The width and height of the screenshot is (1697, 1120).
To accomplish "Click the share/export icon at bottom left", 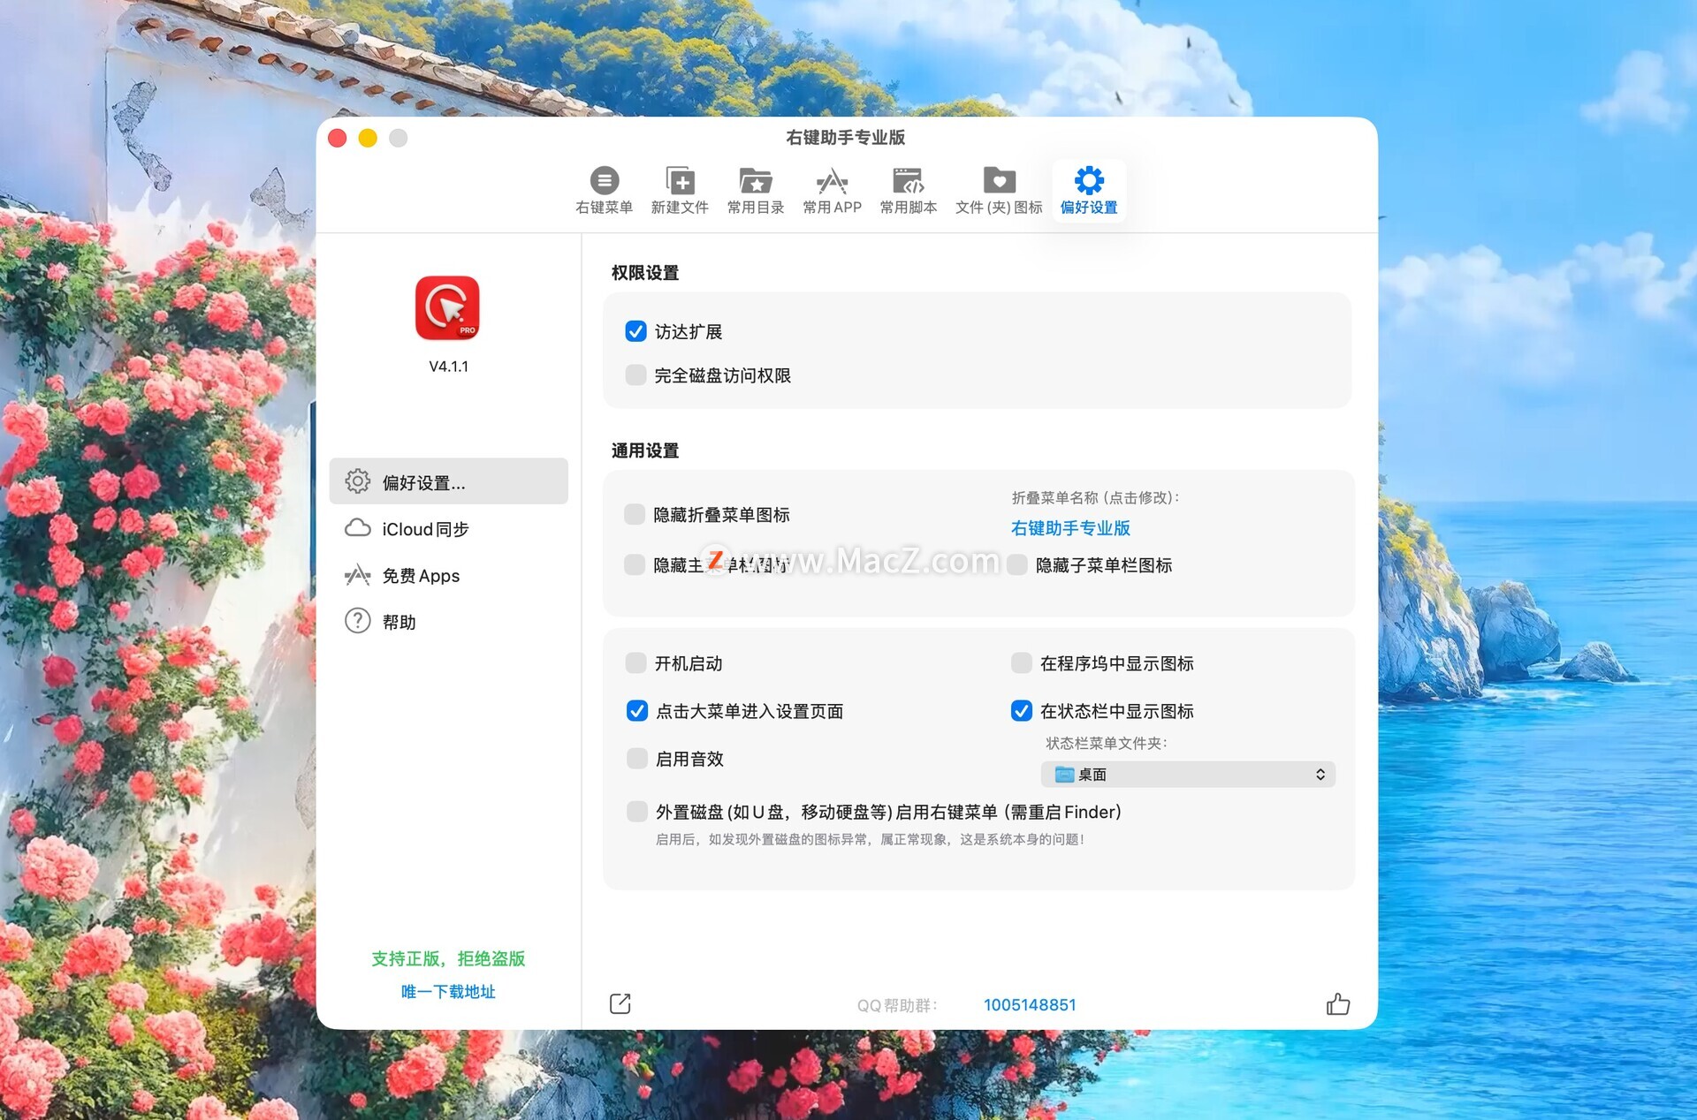I will [x=620, y=1003].
